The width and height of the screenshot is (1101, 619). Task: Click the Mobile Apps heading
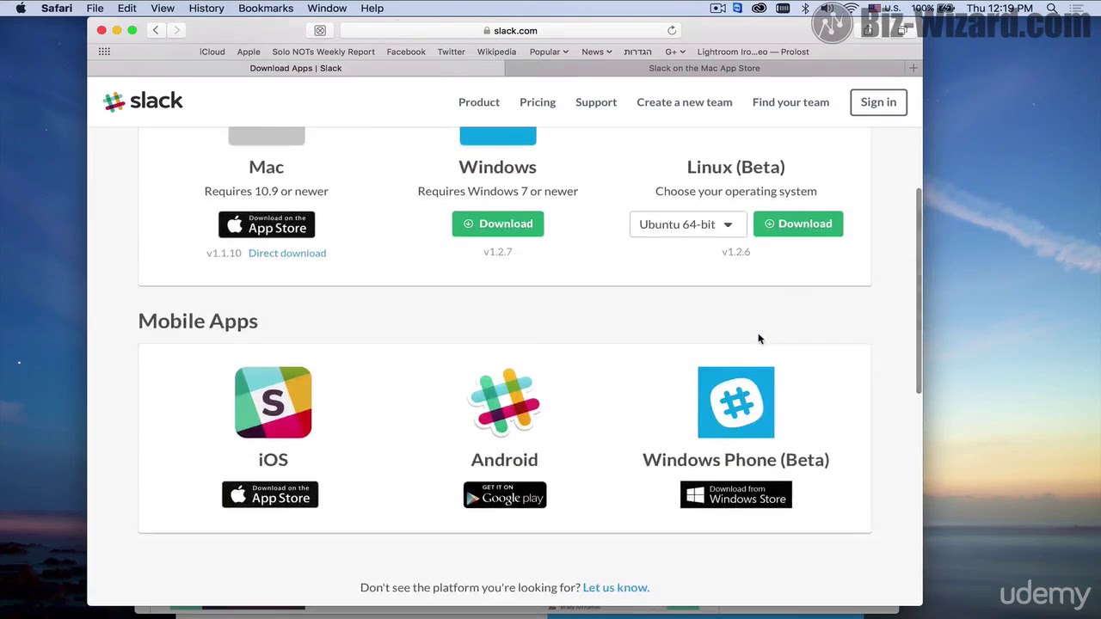[198, 321]
